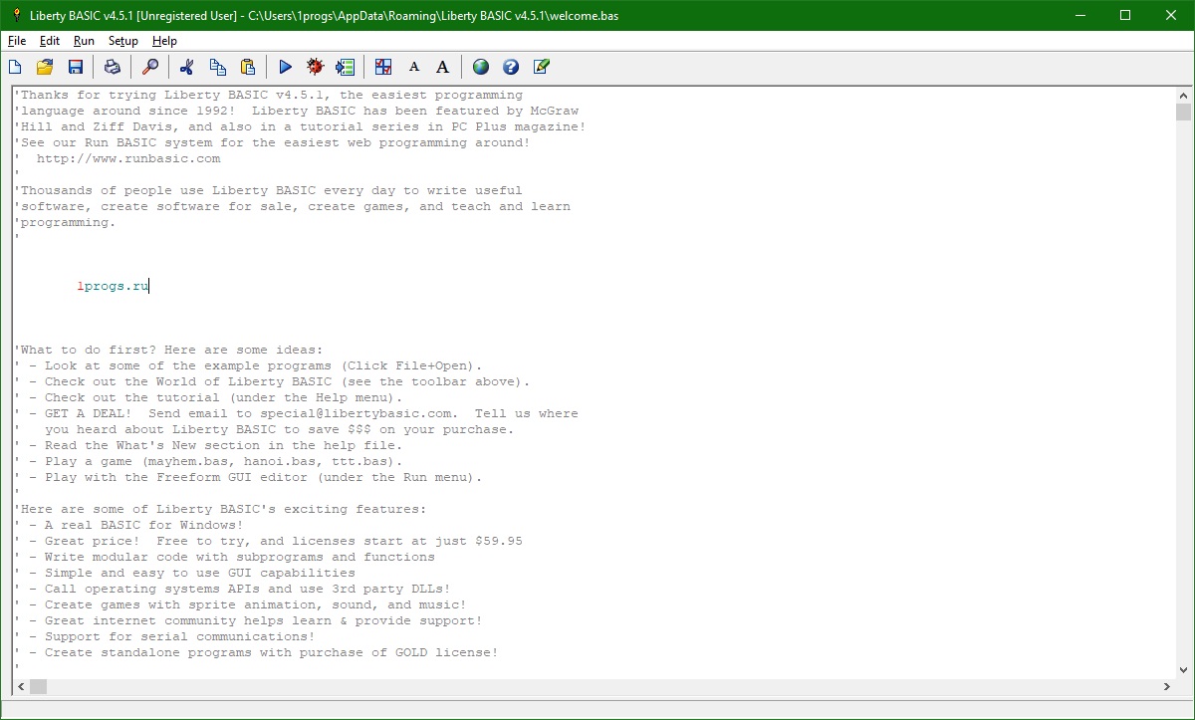Screen dimensions: 1195x720
Task: Run the program with the blue play arrow
Action: pyautogui.click(x=285, y=67)
